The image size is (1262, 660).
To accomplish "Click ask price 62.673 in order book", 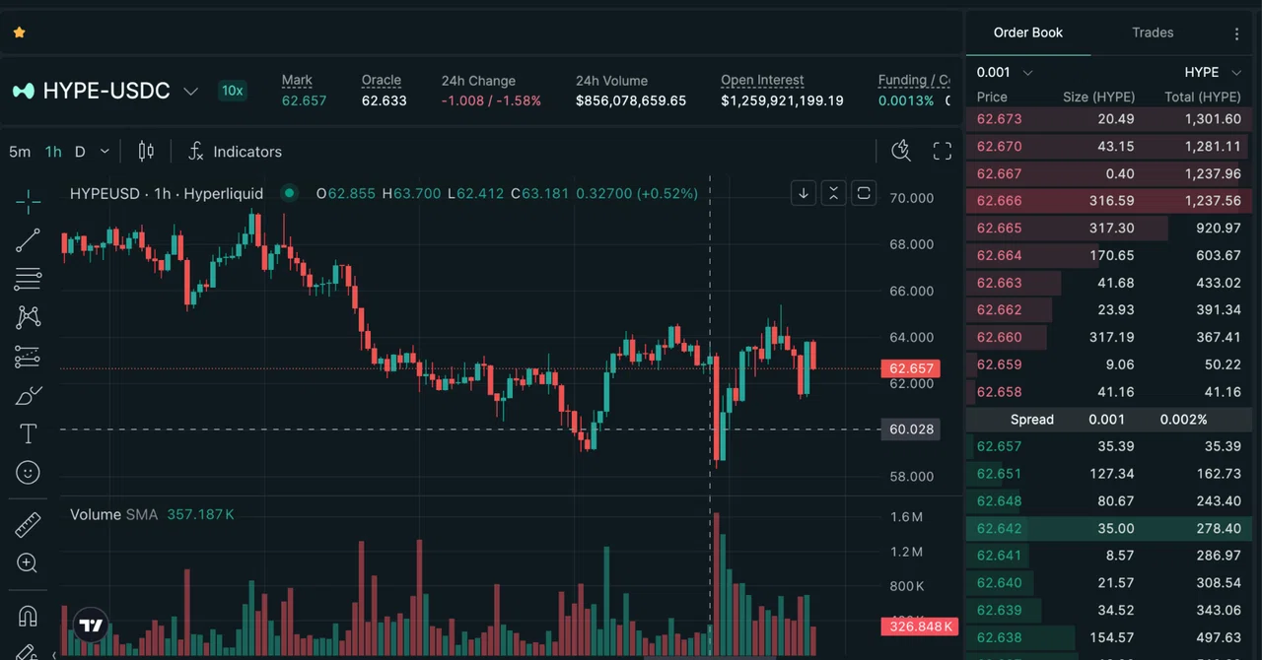I will pos(999,118).
